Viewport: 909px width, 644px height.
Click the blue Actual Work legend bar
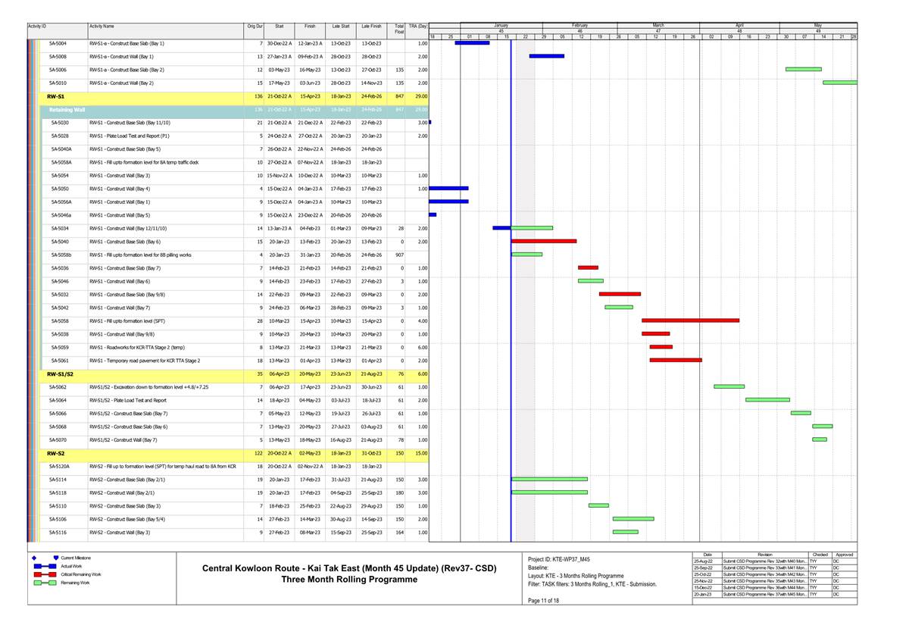point(41,566)
